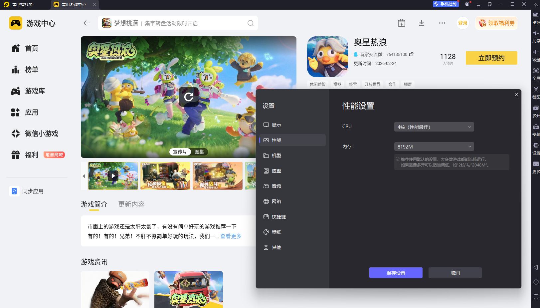The height and width of the screenshot is (308, 540).
Task: Tap the Android home circle button
Action: pyautogui.click(x=536, y=282)
